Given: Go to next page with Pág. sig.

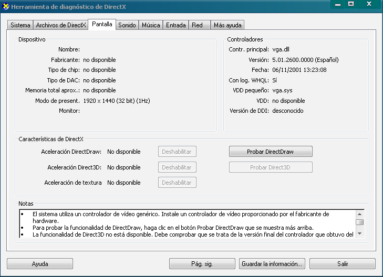Looking at the screenshot, I should click(x=202, y=264).
